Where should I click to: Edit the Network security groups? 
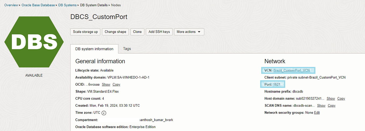point(317,113)
